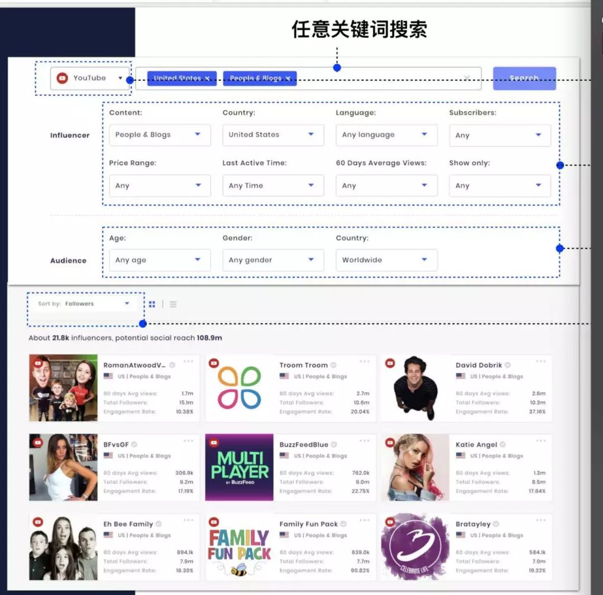Click the David Dobrik channel name
The height and width of the screenshot is (595, 603).
click(x=479, y=365)
